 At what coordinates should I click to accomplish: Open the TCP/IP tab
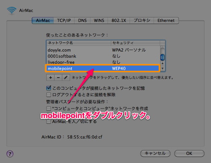click(x=64, y=21)
